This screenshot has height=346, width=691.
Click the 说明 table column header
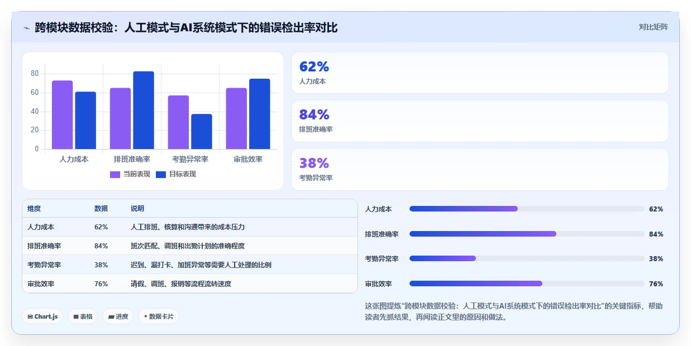click(137, 209)
